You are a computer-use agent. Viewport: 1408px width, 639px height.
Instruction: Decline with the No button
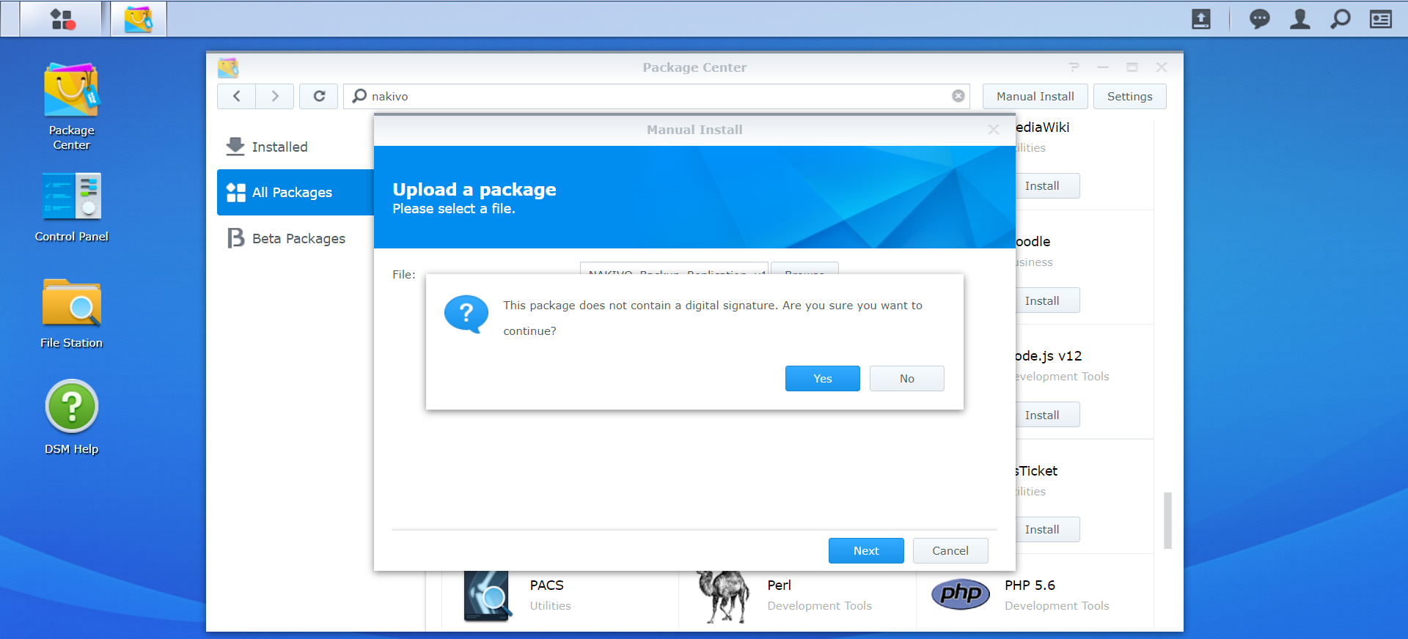click(x=906, y=378)
